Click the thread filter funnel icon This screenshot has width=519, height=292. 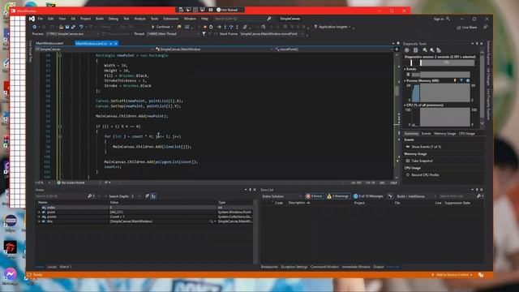(x=204, y=34)
